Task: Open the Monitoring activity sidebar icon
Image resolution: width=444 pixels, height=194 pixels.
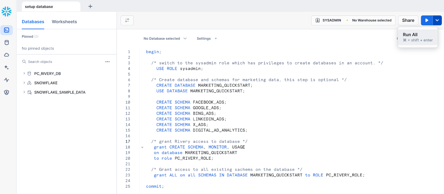Action: 7,80
